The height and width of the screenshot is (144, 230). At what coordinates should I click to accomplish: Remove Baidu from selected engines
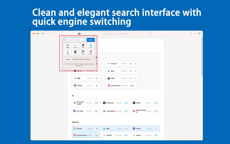[x=101, y=78]
